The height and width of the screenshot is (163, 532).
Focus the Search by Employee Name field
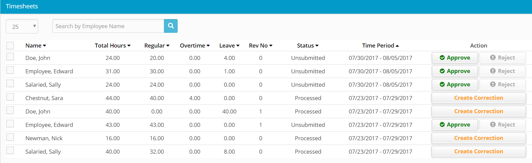pyautogui.click(x=108, y=26)
